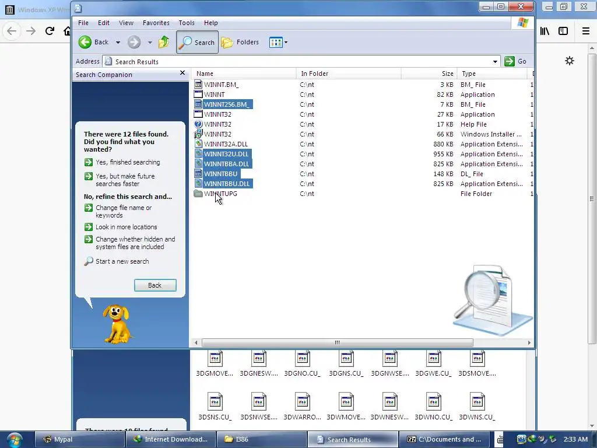Click the taskbar clock showing 2:33 AM

575,439
